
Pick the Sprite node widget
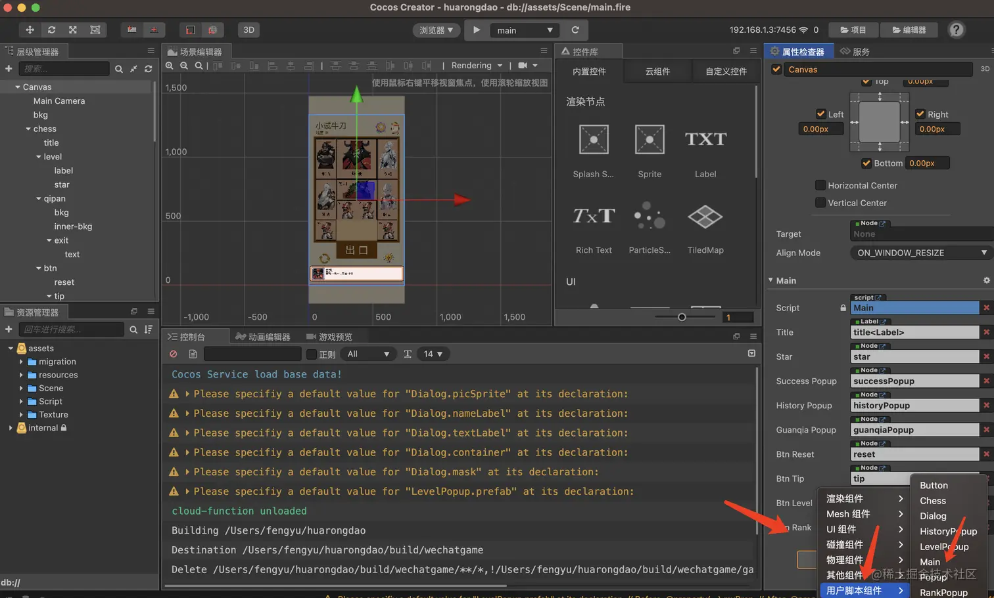point(650,150)
